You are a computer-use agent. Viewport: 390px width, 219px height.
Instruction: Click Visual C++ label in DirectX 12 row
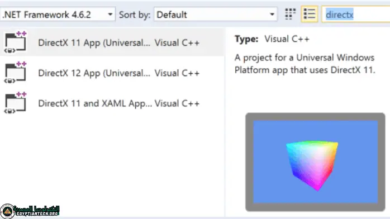177,73
